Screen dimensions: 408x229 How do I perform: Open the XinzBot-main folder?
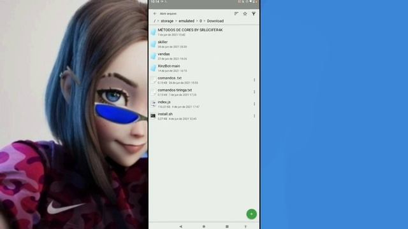pyautogui.click(x=204, y=68)
